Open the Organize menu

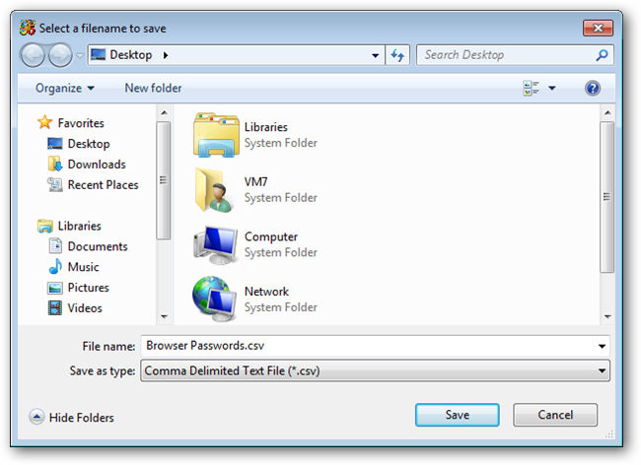[65, 89]
